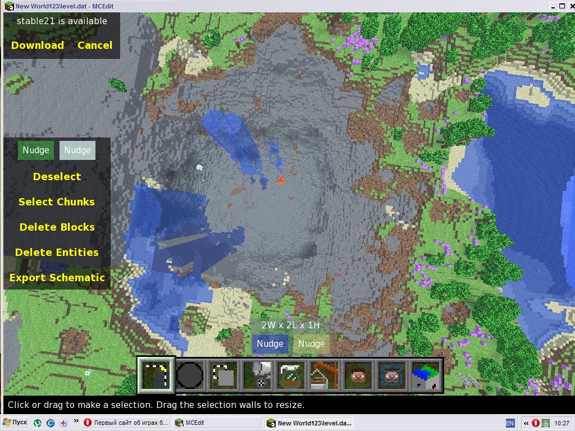
Task: Switch to the Opera taskbar window
Action: (x=126, y=423)
